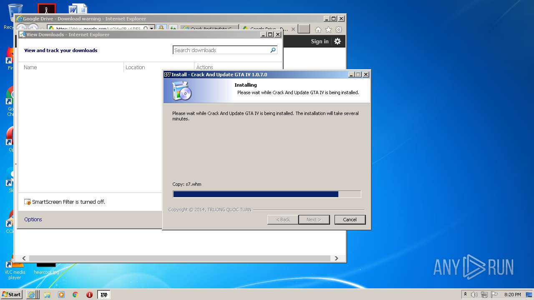Open the Action Center flag icon
Screen dimensions: 534x300
click(x=494, y=295)
